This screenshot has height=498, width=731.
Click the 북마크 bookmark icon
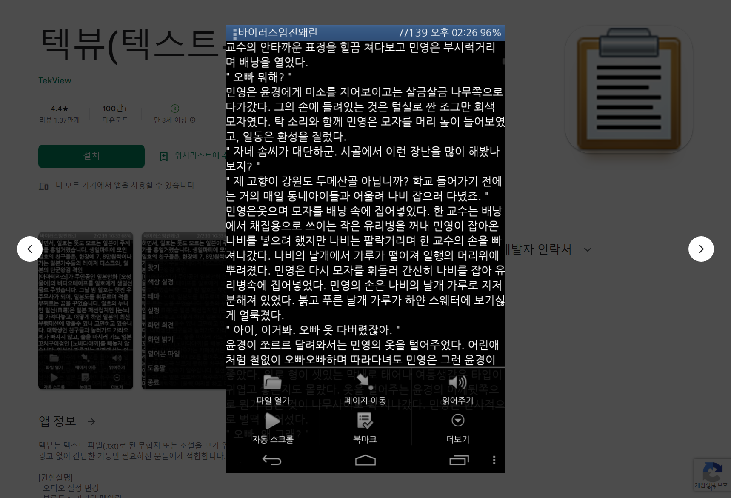click(x=365, y=421)
